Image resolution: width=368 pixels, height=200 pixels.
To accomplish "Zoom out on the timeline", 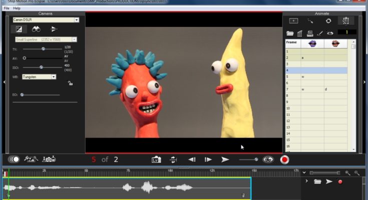I will click(356, 173).
